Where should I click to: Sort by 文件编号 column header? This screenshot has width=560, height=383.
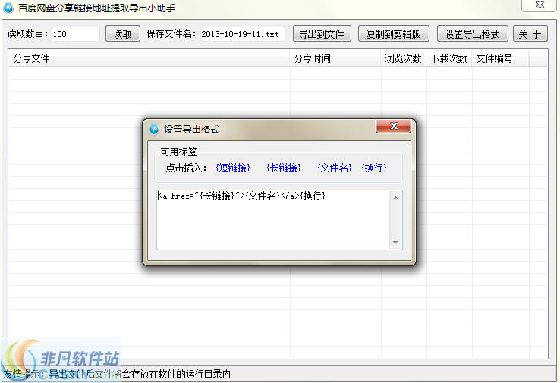click(x=500, y=58)
